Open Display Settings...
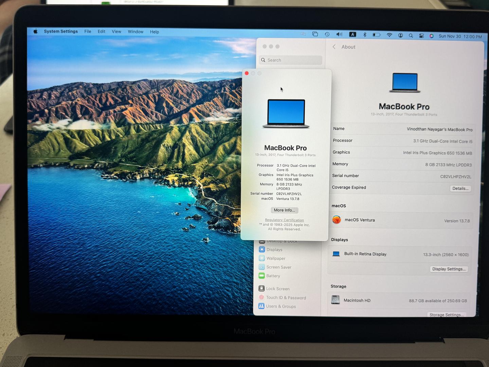 (x=449, y=269)
